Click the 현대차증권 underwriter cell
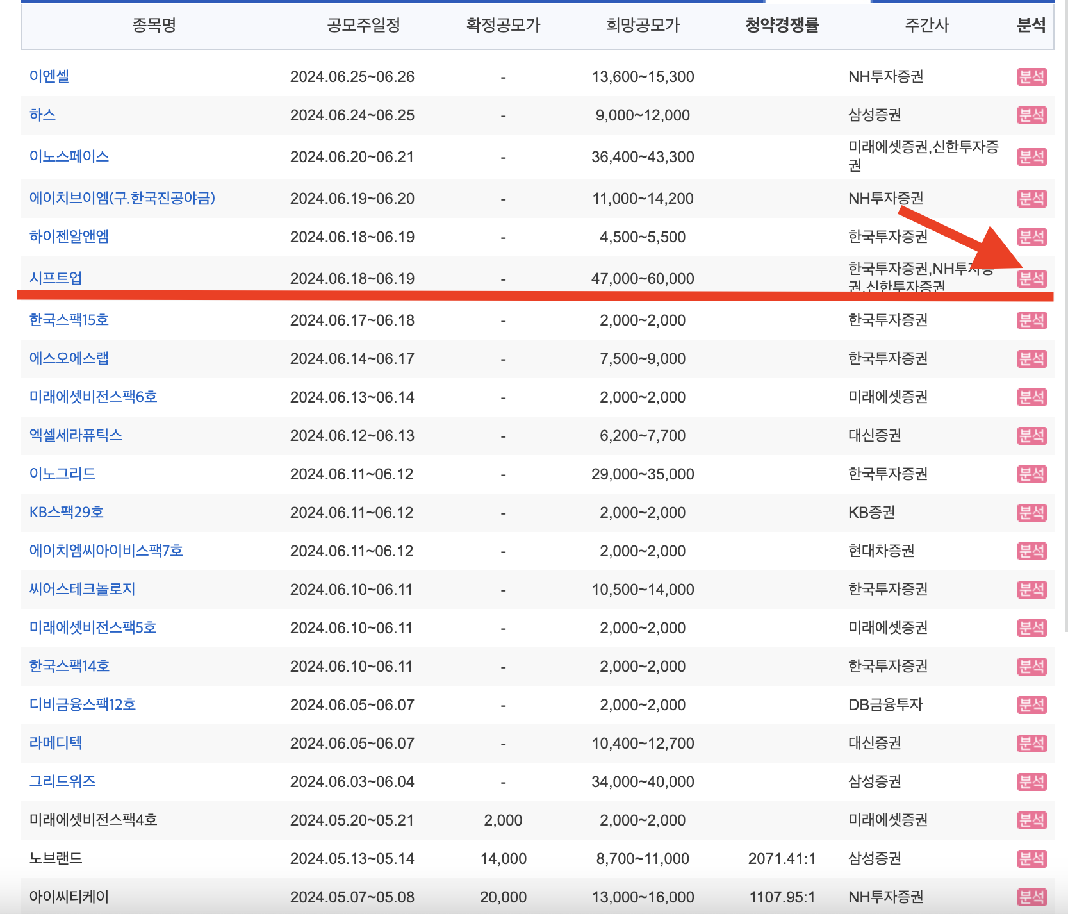This screenshot has width=1068, height=914. pos(882,551)
